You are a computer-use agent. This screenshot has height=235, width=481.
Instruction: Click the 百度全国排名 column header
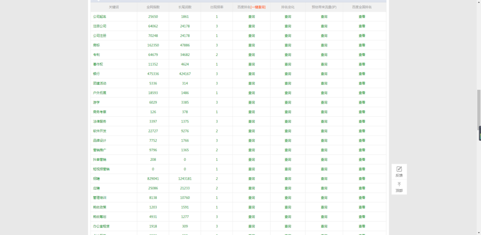pyautogui.click(x=362, y=7)
